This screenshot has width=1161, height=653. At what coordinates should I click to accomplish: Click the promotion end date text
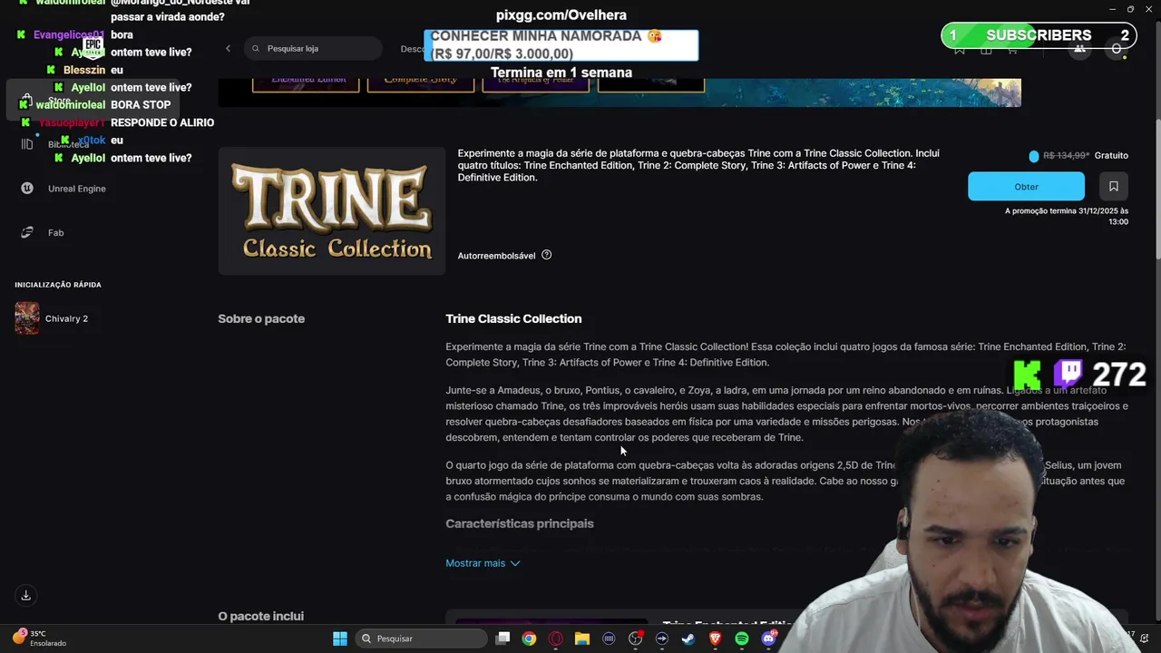(1067, 216)
